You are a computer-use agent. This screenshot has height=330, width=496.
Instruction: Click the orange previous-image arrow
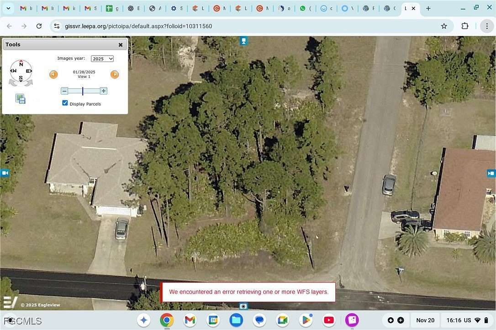(53, 74)
